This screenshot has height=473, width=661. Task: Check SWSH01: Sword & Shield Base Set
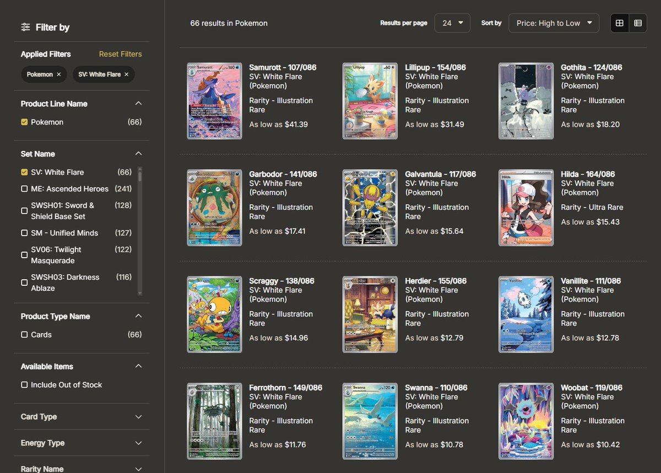click(x=24, y=211)
